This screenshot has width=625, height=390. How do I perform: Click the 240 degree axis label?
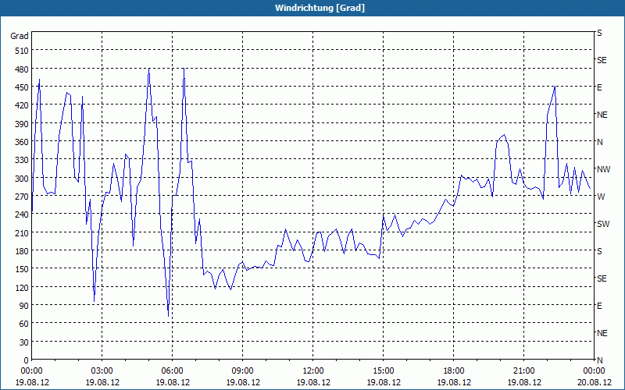22,214
